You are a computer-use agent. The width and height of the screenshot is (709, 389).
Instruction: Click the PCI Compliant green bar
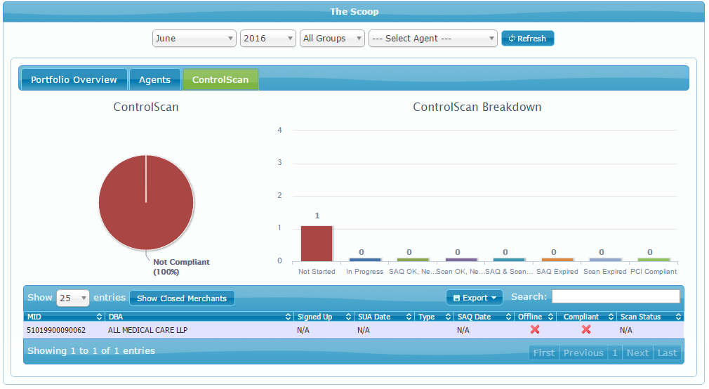coord(654,260)
